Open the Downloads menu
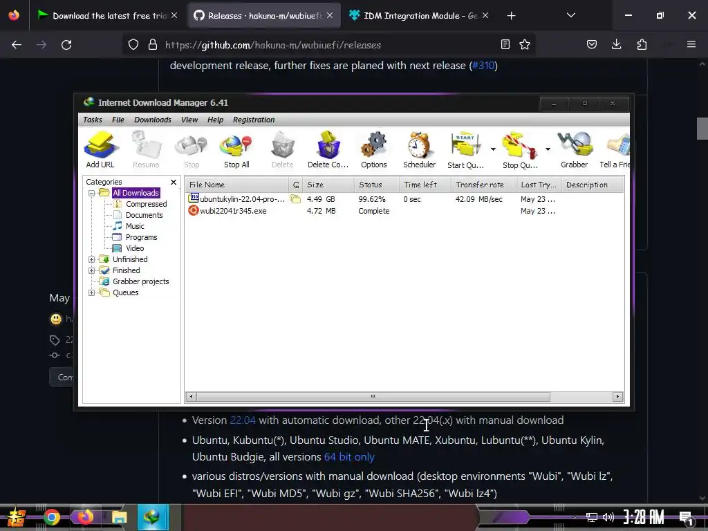Image resolution: width=708 pixels, height=531 pixels. (x=153, y=120)
